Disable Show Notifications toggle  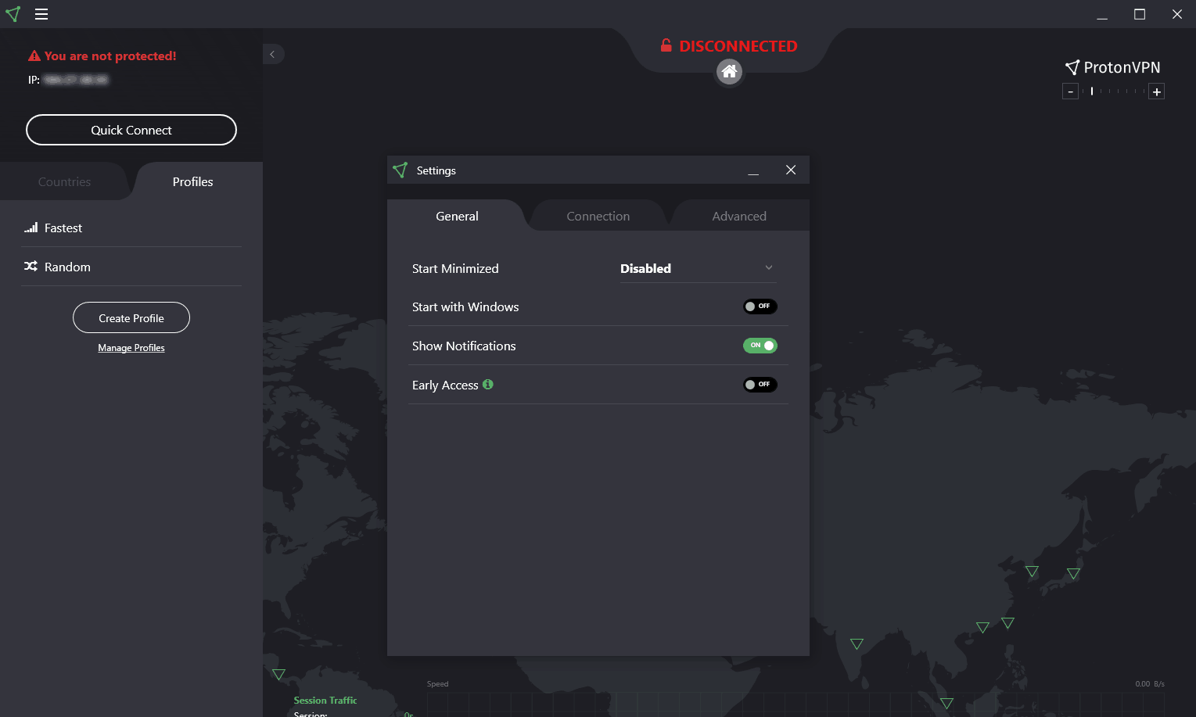coord(760,346)
